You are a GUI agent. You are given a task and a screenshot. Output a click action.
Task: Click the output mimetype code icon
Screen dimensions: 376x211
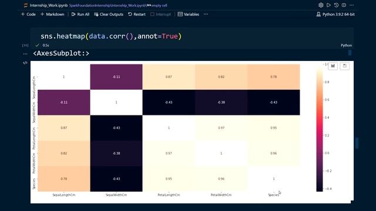click(x=25, y=63)
